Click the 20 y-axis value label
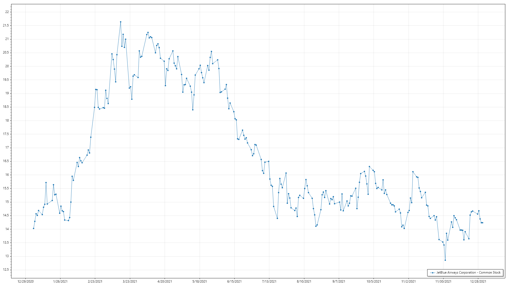Viewport: 509px width, 286px height. (x=7, y=66)
